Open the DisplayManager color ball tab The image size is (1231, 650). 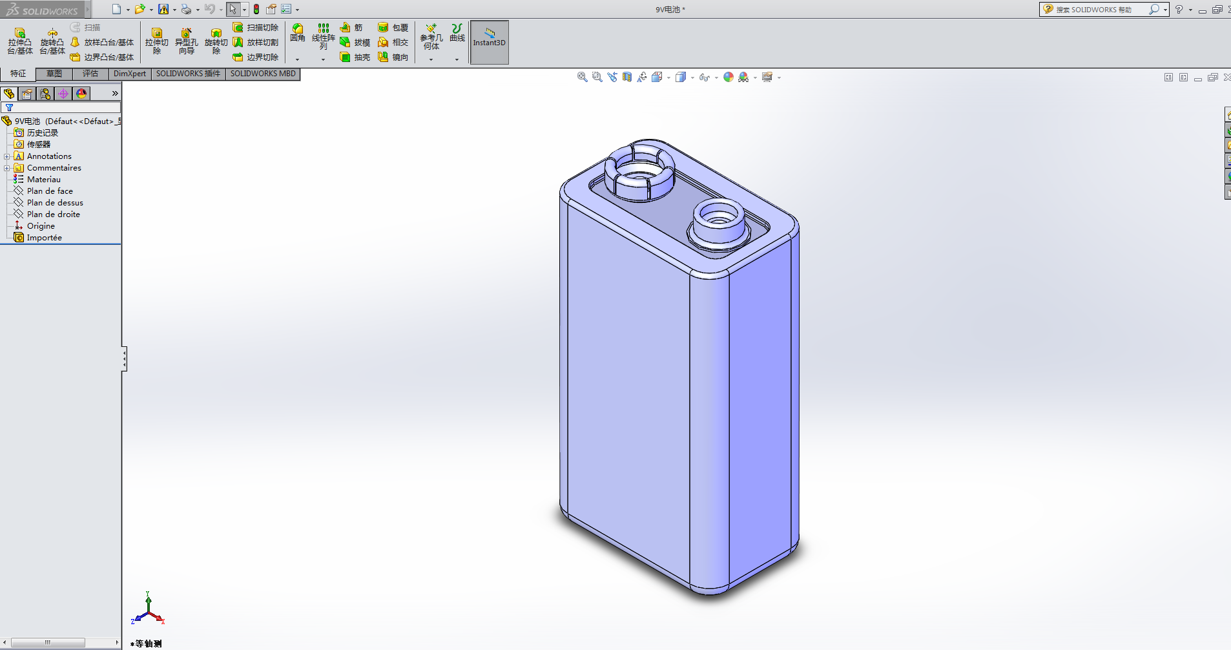81,94
